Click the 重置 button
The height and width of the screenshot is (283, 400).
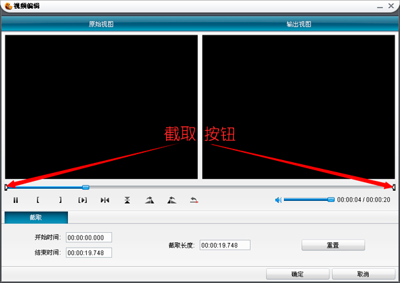point(333,245)
